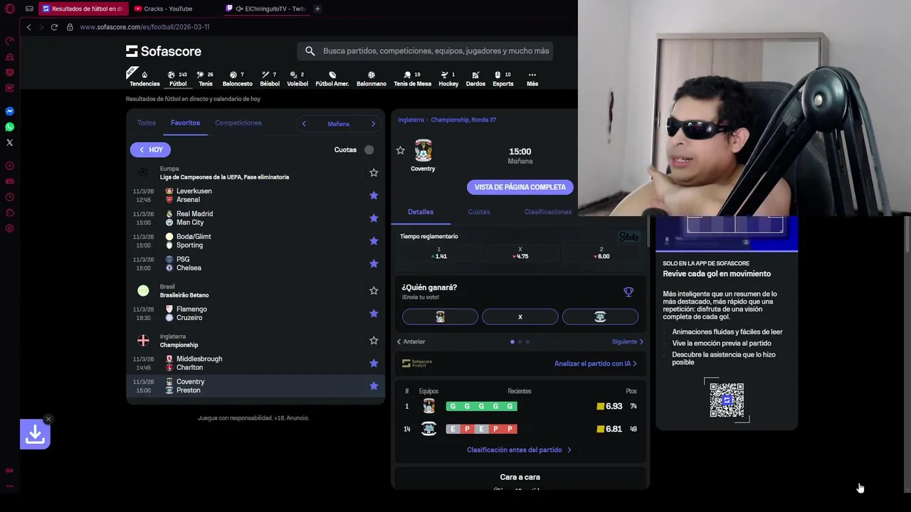Image resolution: width=911 pixels, height=512 pixels.
Task: Open the Baloncesto sport category
Action: [237, 79]
